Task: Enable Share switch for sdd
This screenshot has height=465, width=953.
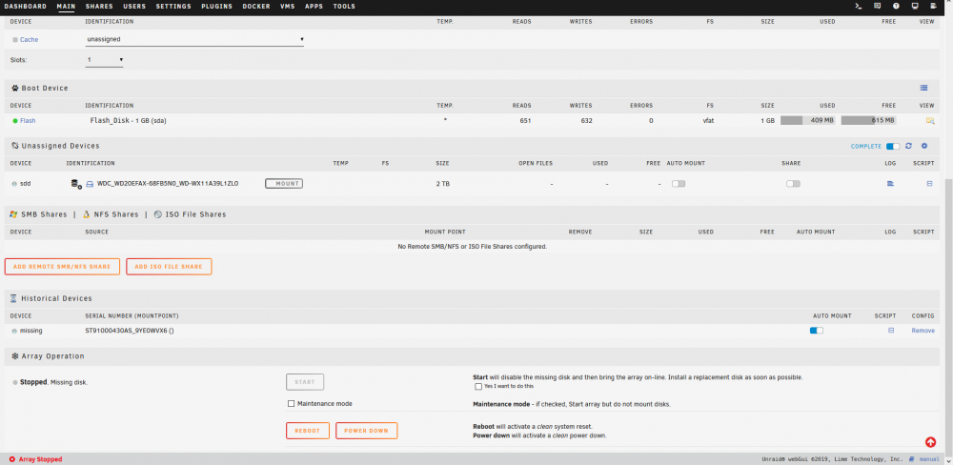Action: 793,184
